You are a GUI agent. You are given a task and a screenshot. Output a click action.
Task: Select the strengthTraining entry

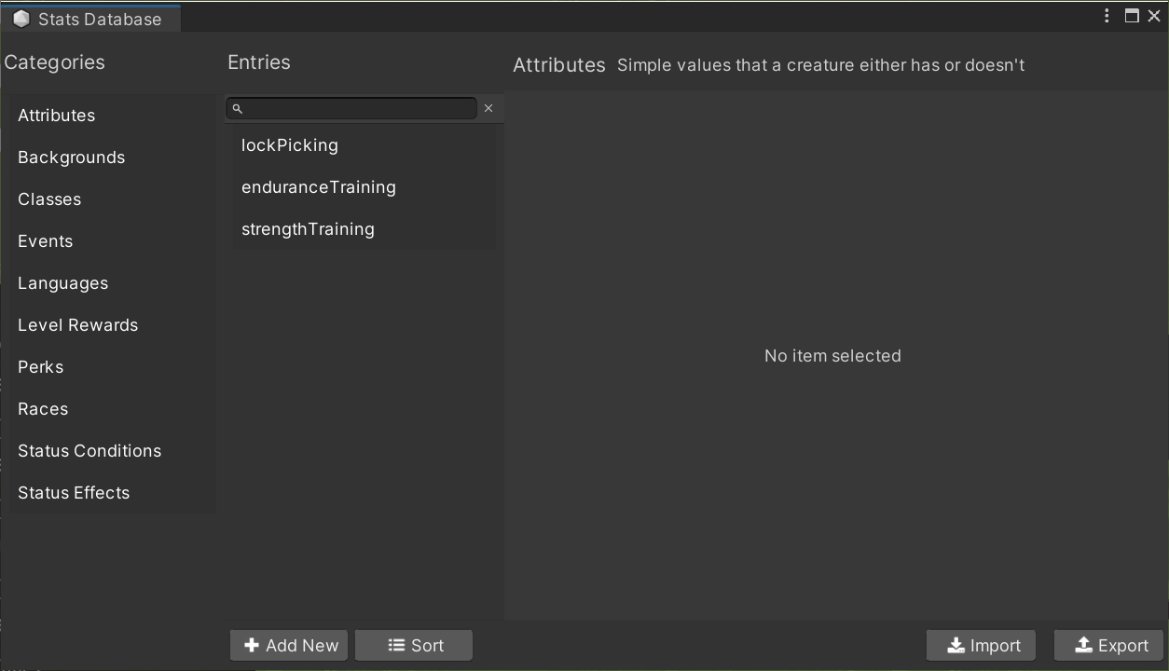[x=308, y=229]
